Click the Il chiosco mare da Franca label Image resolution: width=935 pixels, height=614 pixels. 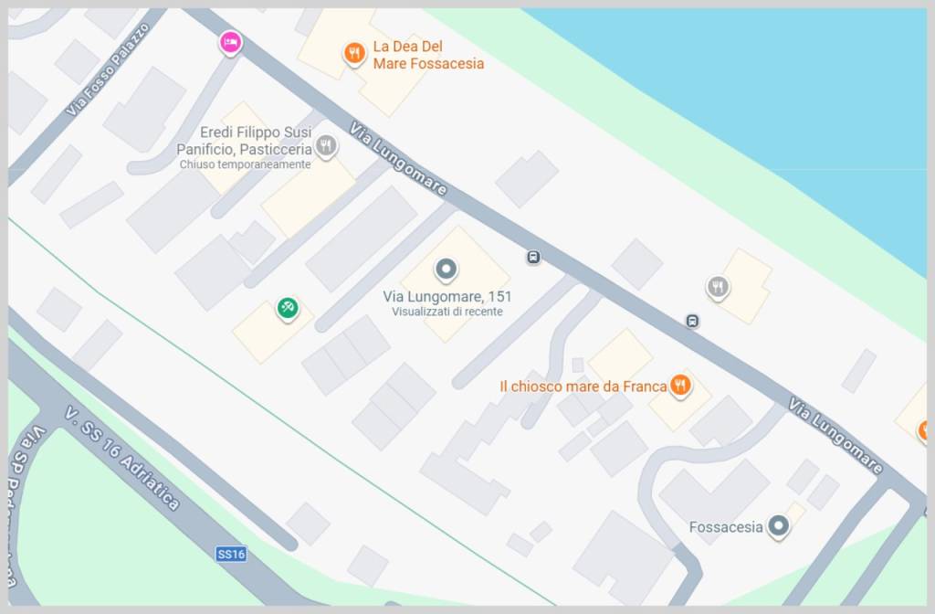click(583, 386)
